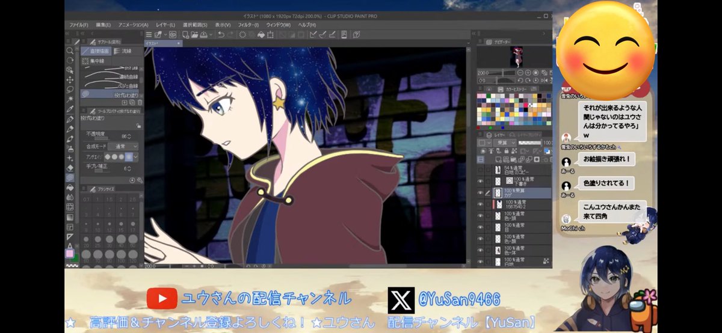The height and width of the screenshot is (333, 722).
Task: Click the Fill paint bucket command bar icon
Action: [261, 35]
